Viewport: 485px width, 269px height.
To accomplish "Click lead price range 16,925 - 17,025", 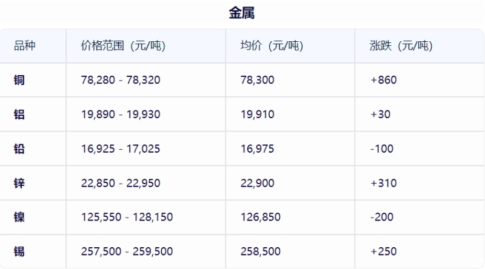I will 121,148.
